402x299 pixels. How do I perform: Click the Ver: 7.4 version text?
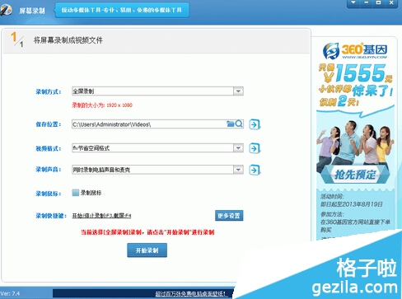(x=10, y=293)
